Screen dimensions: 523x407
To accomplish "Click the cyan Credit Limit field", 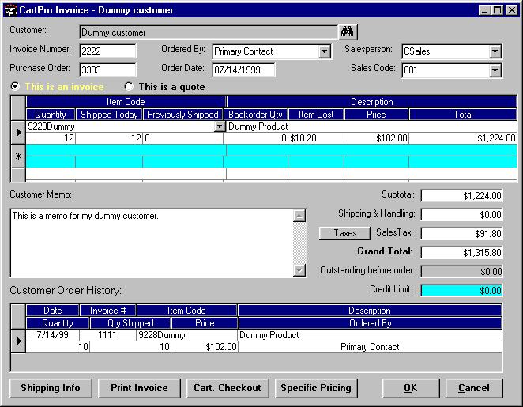I will 461,290.
